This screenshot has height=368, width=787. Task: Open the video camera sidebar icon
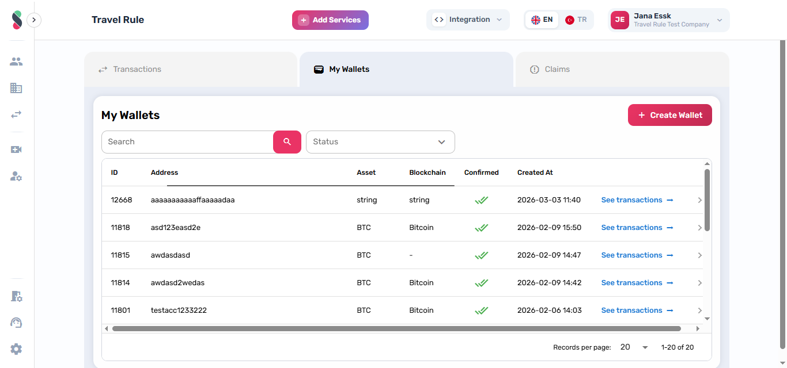[x=16, y=149]
